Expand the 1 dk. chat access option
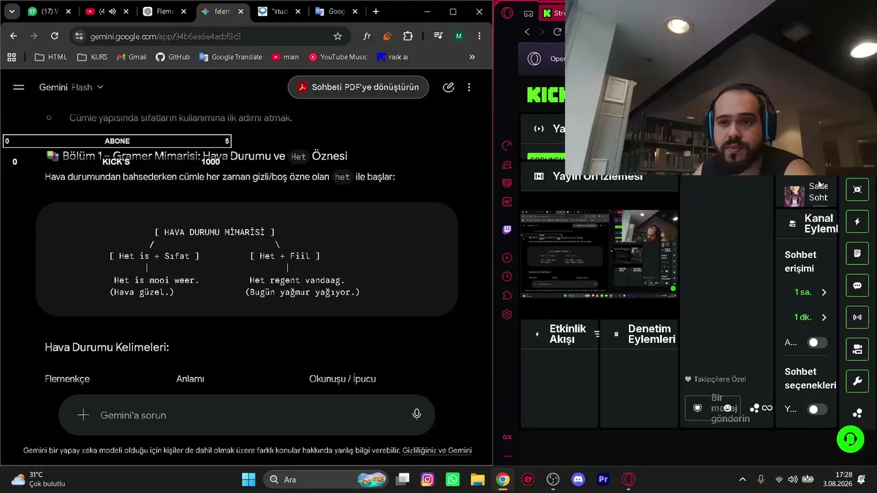 coord(811,317)
